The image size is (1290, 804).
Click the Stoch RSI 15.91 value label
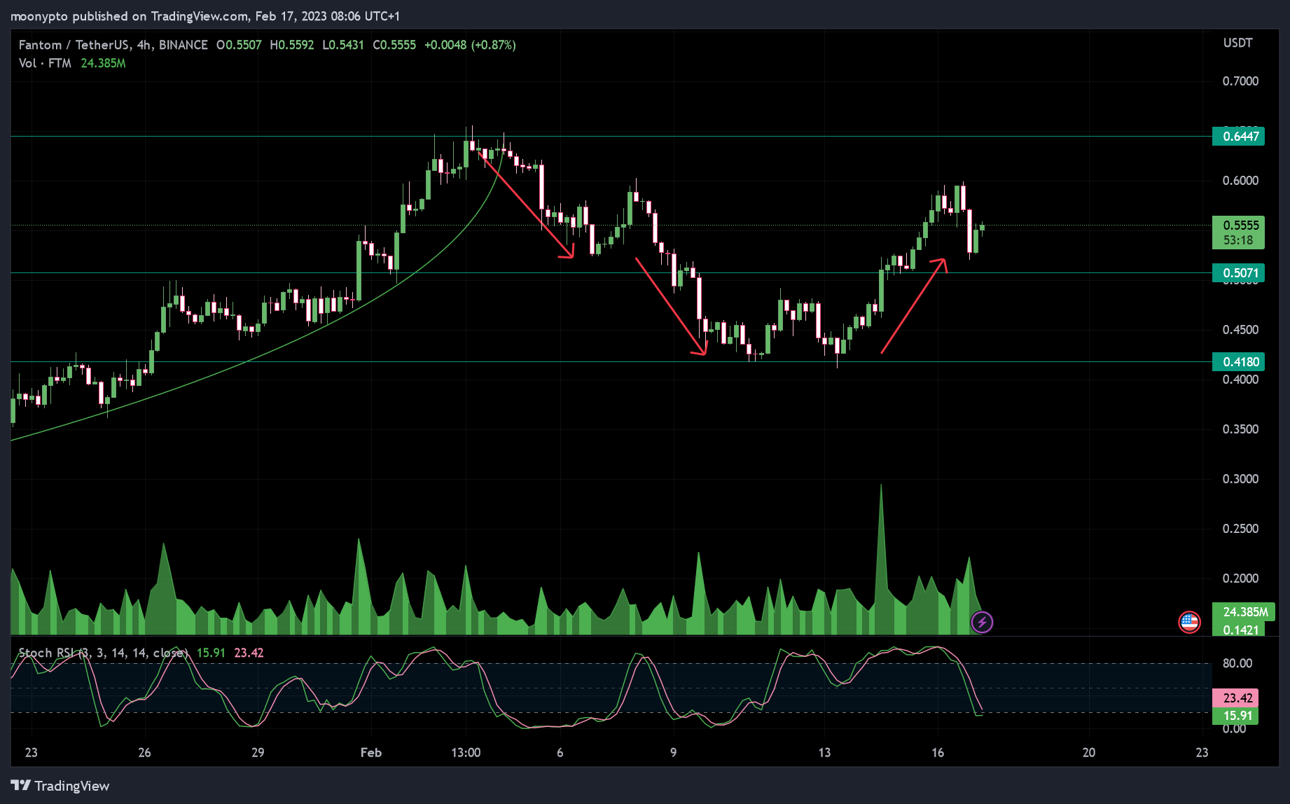click(1235, 715)
